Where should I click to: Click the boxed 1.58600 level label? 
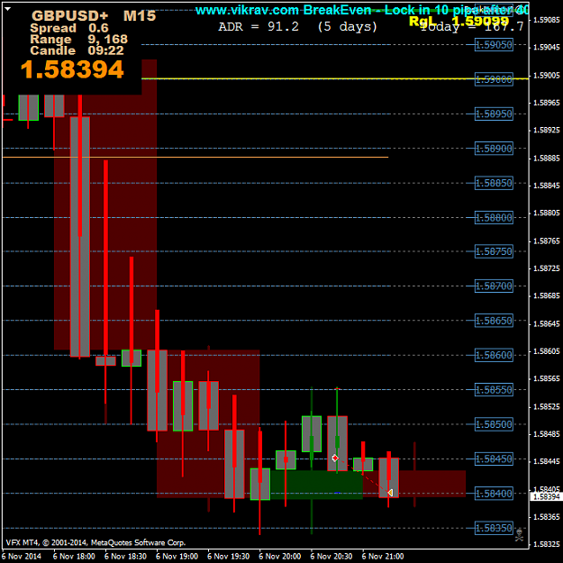[494, 355]
